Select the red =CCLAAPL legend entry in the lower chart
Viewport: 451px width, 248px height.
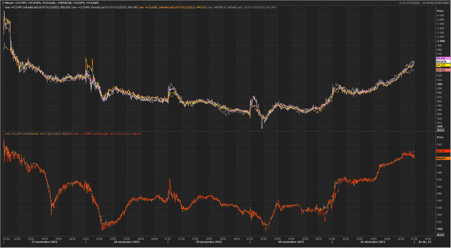107,134
